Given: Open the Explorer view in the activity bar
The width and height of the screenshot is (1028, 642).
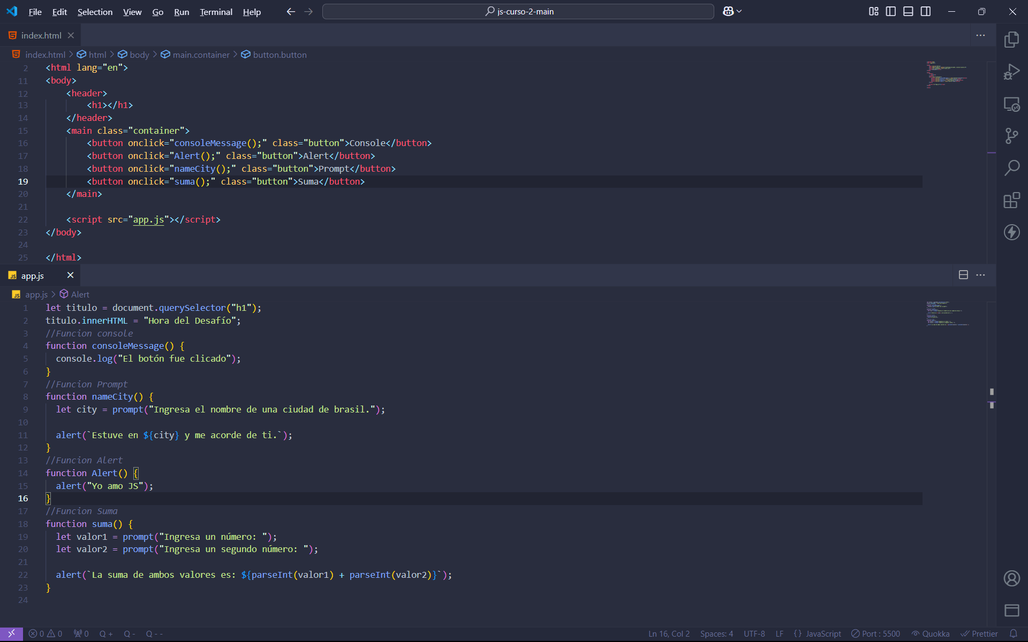Looking at the screenshot, I should (x=1011, y=40).
